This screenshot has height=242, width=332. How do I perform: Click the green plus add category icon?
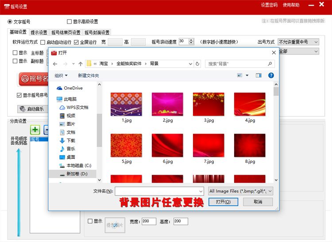(35, 130)
